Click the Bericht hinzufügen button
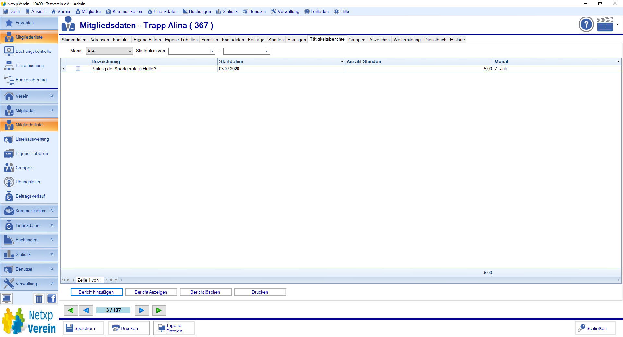 click(96, 292)
